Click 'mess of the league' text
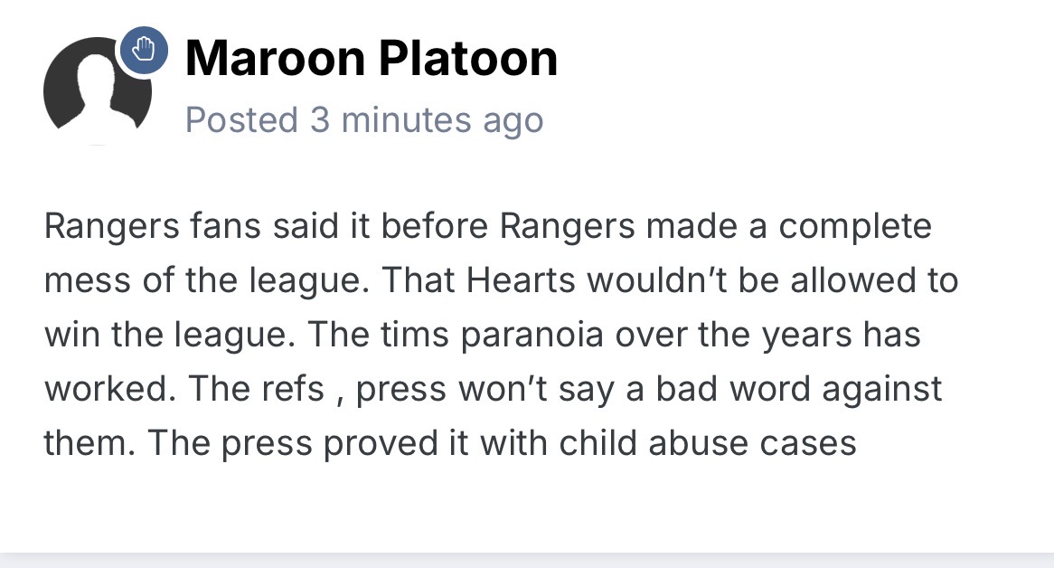Screen dimensions: 1054x568 (x=206, y=281)
